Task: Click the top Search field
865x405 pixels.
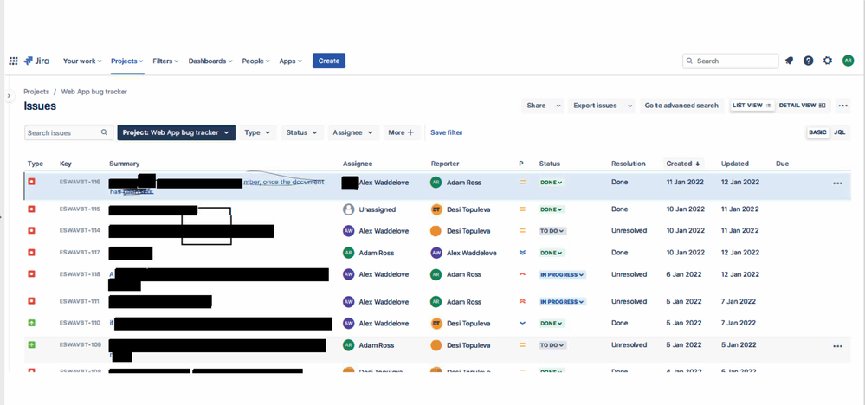Action: (x=731, y=61)
